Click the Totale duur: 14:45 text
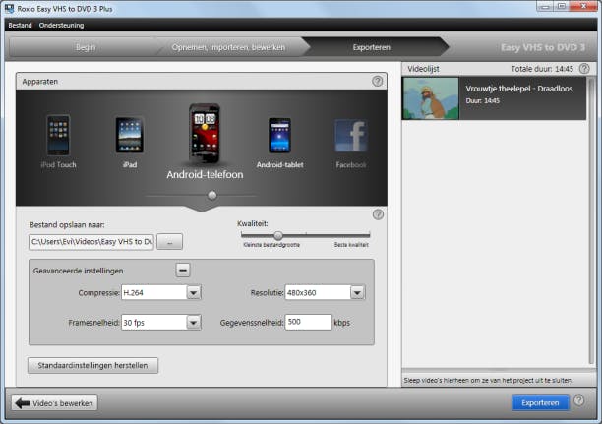602x424 pixels. [x=542, y=69]
